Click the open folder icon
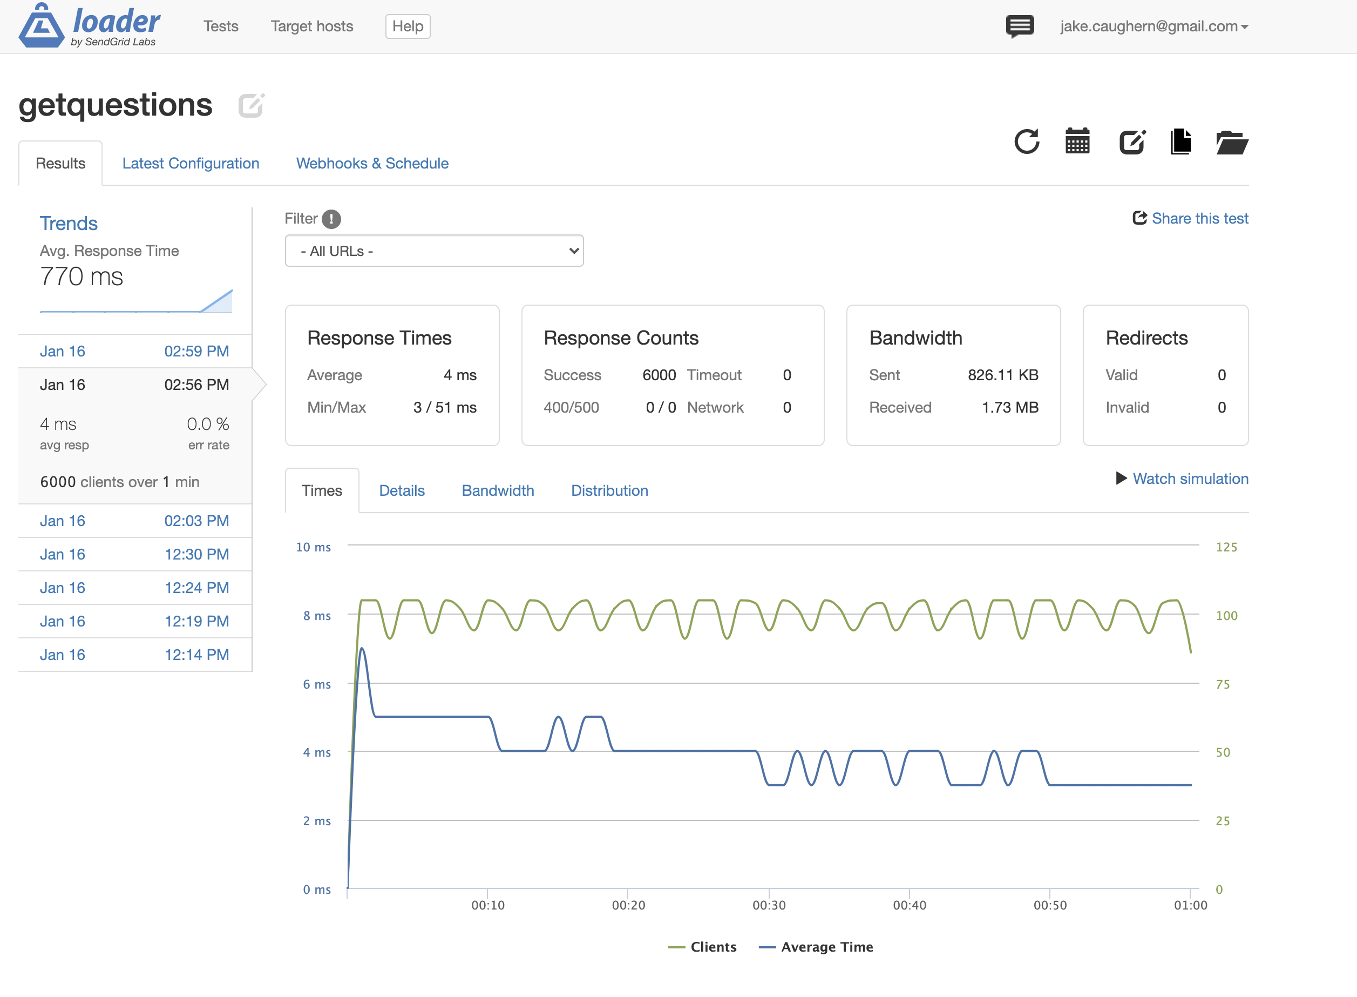The width and height of the screenshot is (1357, 997). tap(1232, 143)
